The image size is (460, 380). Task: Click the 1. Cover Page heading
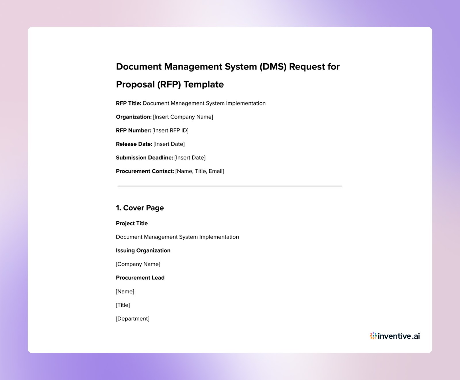140,208
